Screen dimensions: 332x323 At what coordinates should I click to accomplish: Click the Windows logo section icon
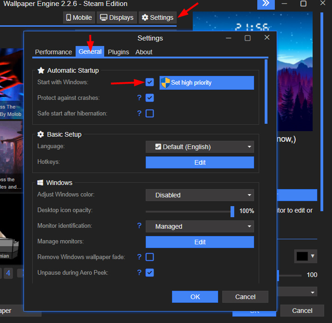[x=40, y=183]
